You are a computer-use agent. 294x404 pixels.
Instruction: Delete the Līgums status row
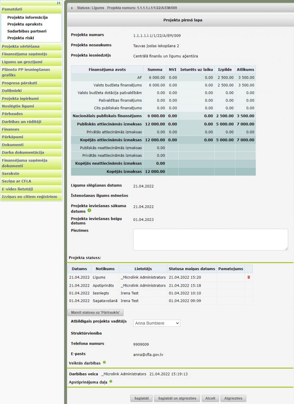tap(248, 277)
